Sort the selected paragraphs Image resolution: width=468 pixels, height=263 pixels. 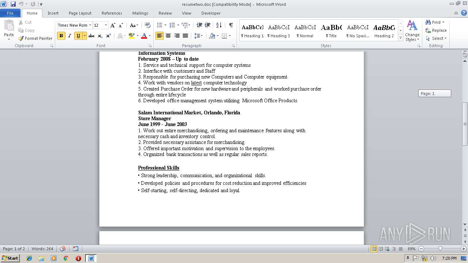[x=219, y=25]
